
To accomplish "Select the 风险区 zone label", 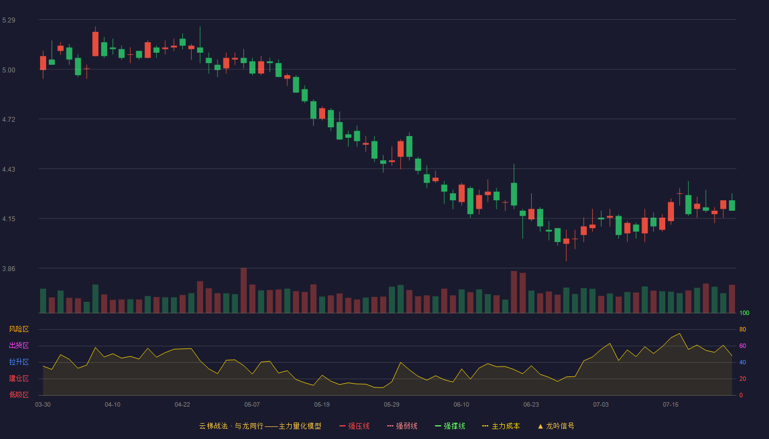I will [x=19, y=329].
